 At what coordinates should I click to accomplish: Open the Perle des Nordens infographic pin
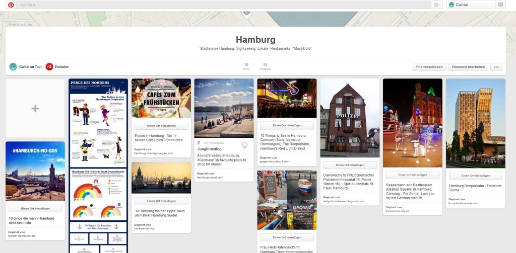click(x=98, y=166)
